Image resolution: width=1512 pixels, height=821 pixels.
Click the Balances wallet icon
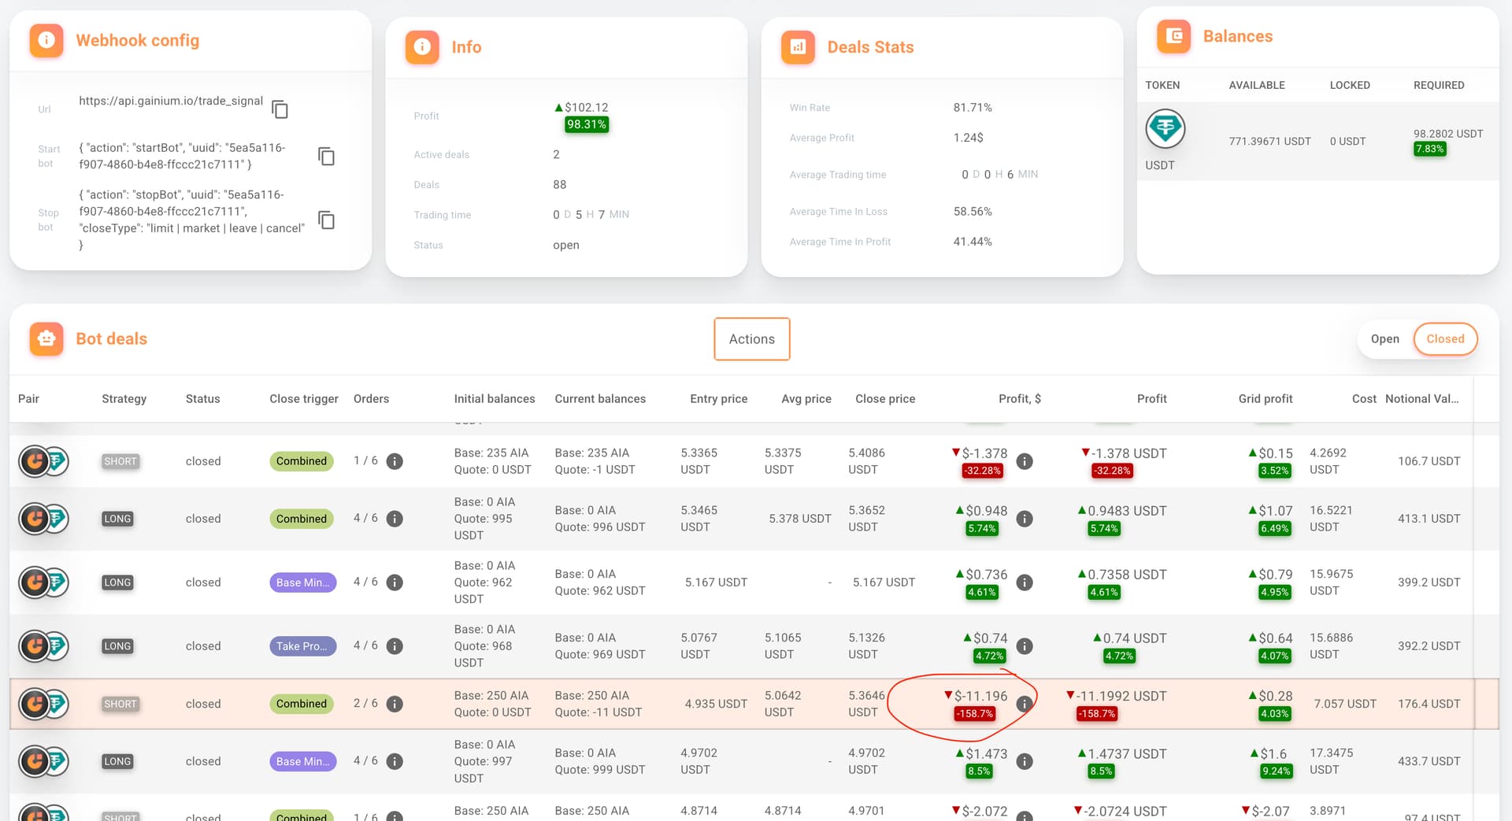coord(1173,36)
